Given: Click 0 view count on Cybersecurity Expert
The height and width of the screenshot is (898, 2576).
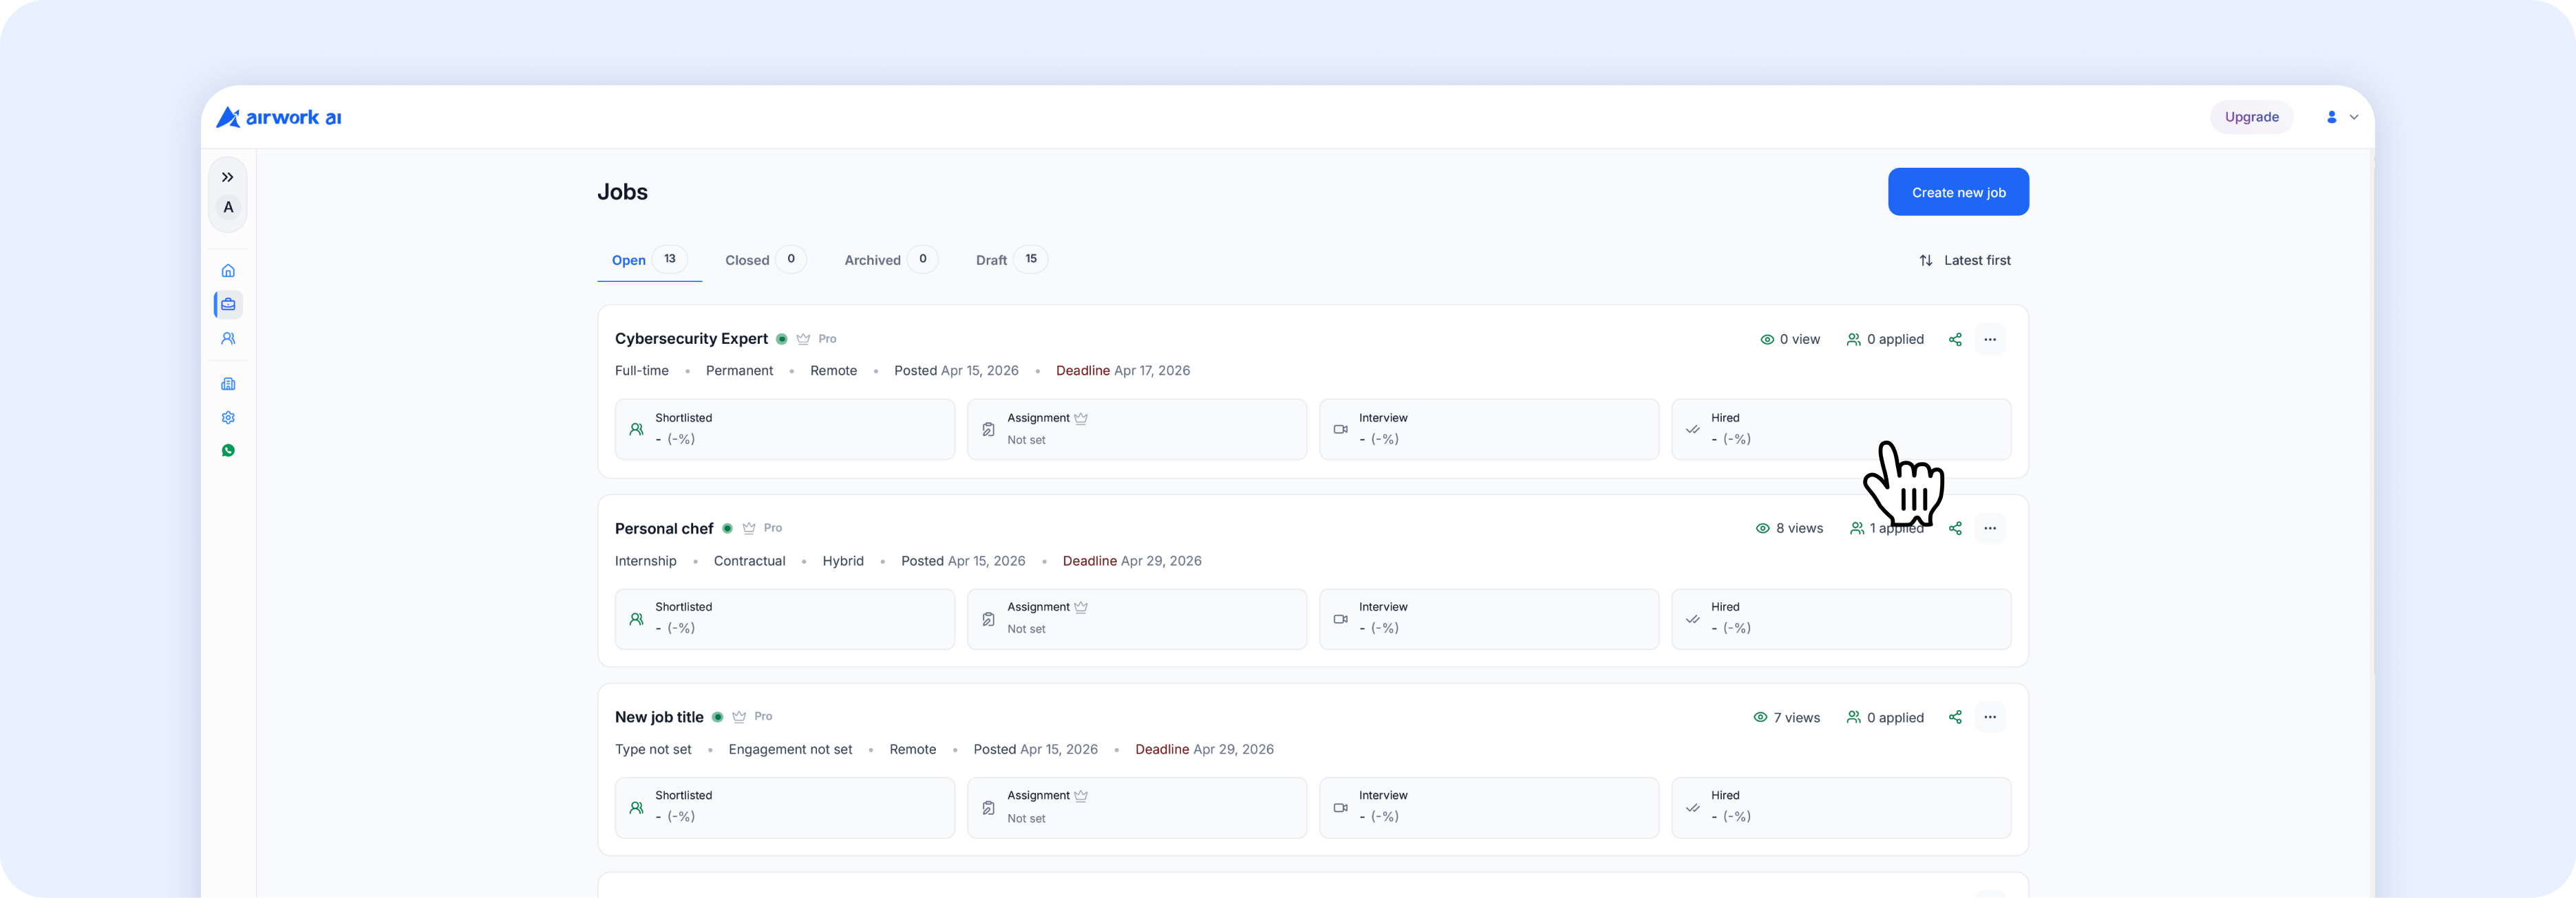Looking at the screenshot, I should 1790,340.
